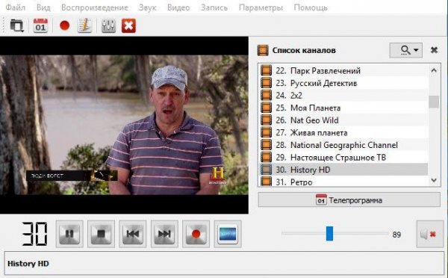Click the film icon beside 2x2
Screen dimensions: 448x278
point(266,95)
